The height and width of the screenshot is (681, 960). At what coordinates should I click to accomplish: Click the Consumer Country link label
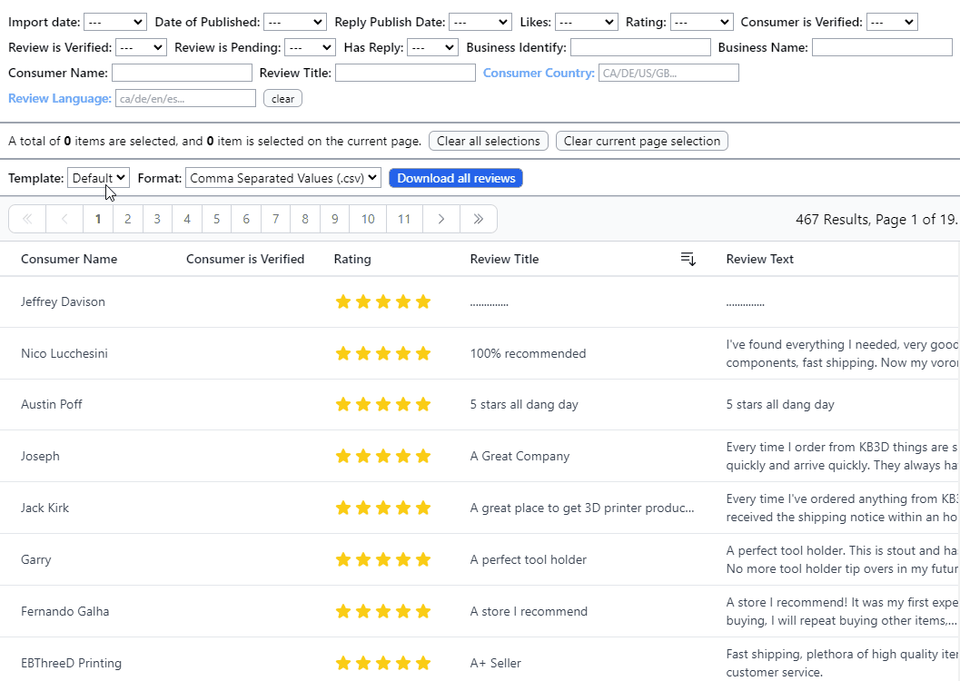coord(539,73)
